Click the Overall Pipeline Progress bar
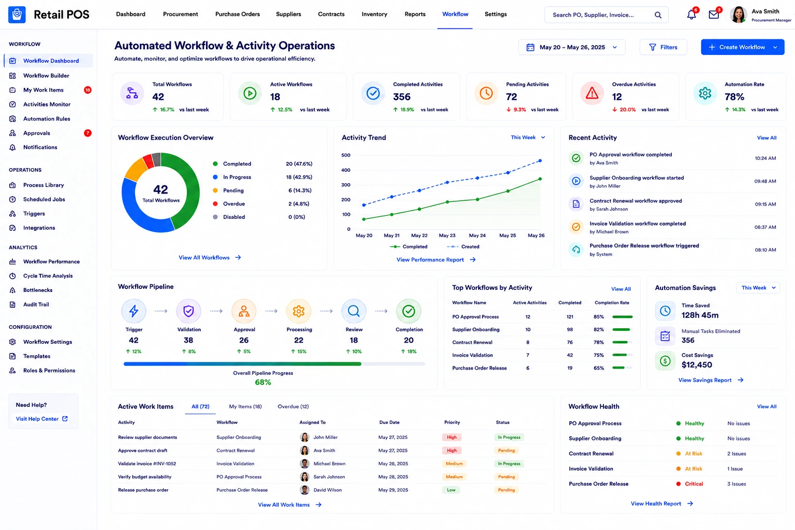Image resolution: width=795 pixels, height=530 pixels. tap(274, 364)
